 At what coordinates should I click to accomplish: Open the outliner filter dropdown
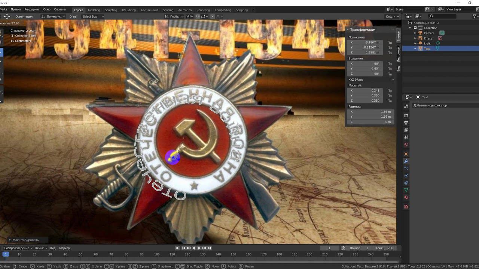point(475,16)
